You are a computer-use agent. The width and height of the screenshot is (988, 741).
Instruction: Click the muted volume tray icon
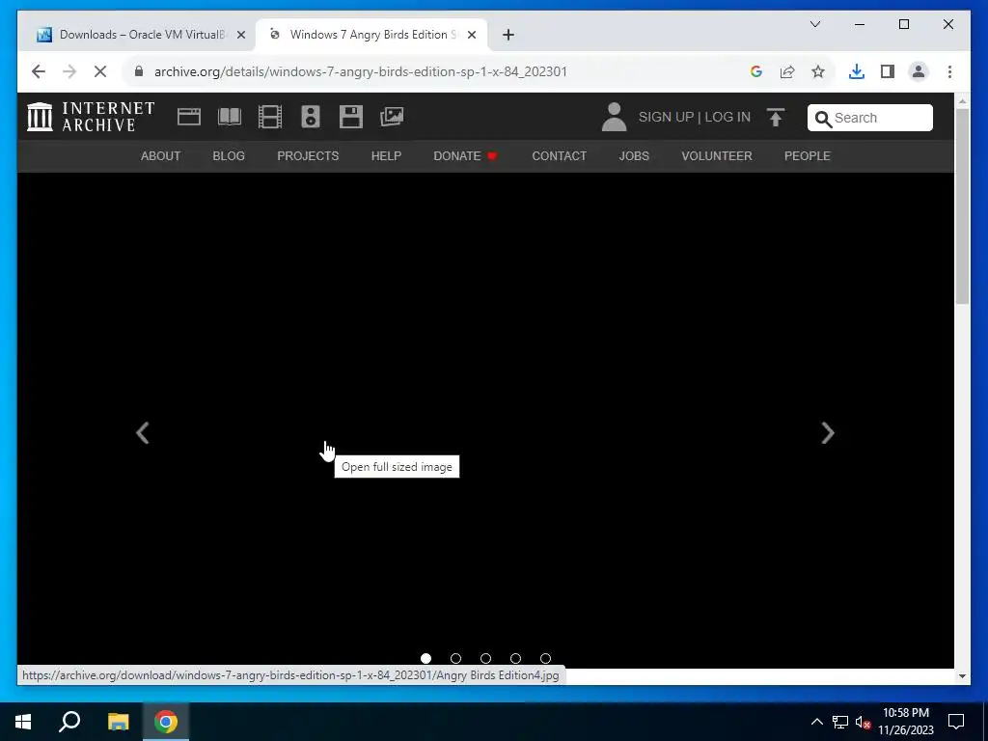click(863, 722)
